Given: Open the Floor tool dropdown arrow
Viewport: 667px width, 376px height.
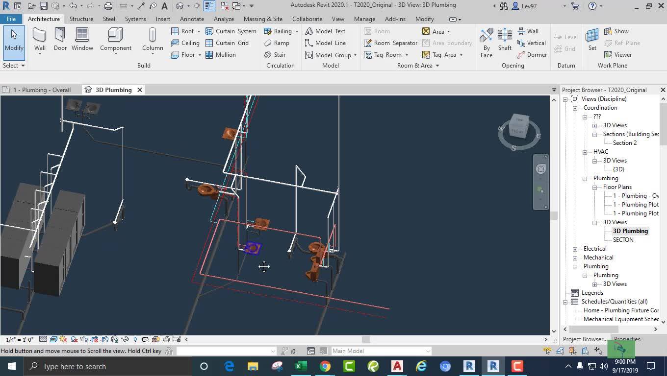Looking at the screenshot, I should [200, 55].
